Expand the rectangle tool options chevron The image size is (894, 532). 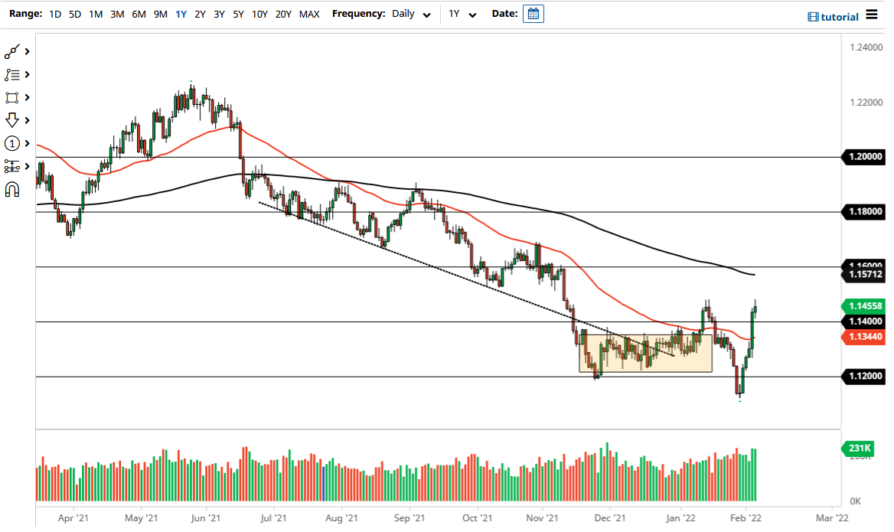tap(28, 97)
